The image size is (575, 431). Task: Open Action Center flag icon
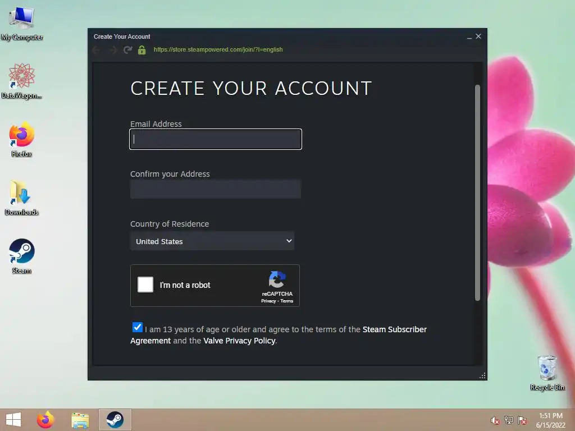(x=522, y=420)
